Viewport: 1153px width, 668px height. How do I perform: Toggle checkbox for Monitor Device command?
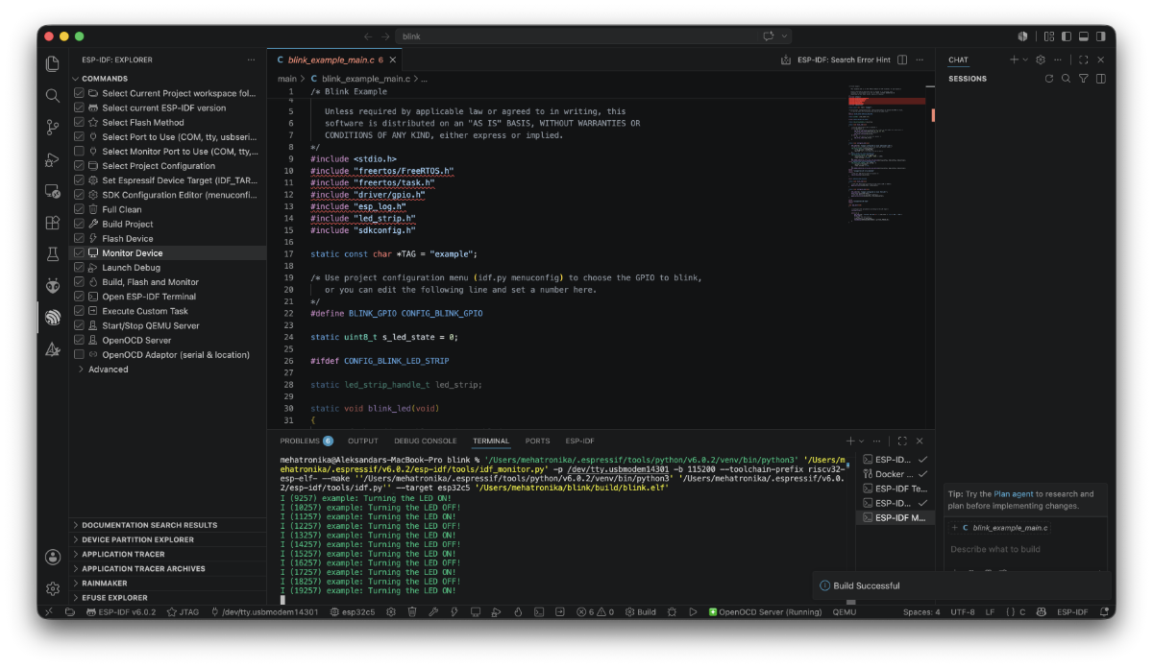coord(80,252)
